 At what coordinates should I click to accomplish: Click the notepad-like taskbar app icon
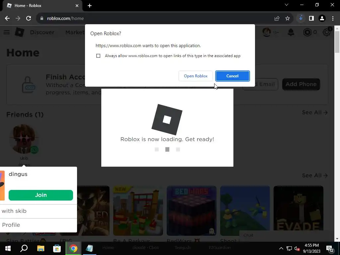[x=89, y=248]
